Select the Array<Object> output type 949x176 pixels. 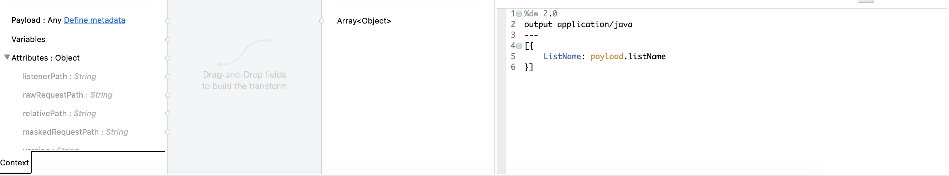tap(364, 21)
